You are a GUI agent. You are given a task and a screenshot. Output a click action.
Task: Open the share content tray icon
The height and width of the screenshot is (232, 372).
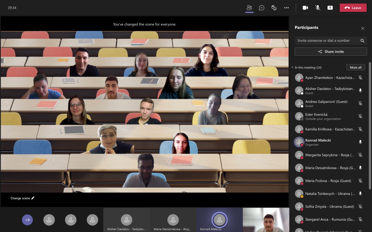(x=330, y=8)
